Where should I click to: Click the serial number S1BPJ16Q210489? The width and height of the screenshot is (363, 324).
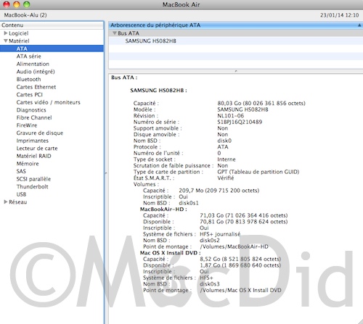pos(240,122)
